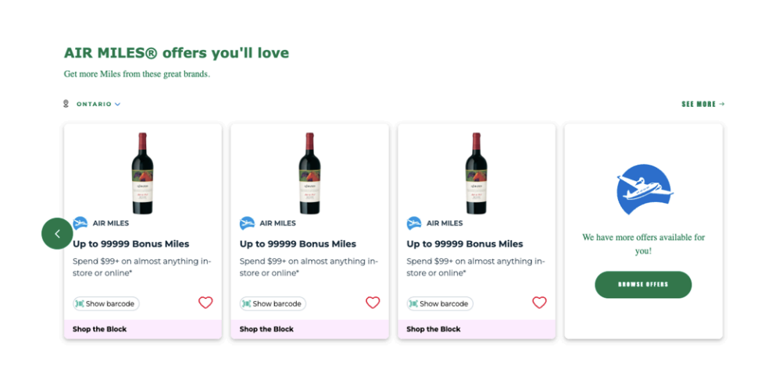Click the AIR MILES logo on third card
This screenshot has height=373, width=772.
414,223
